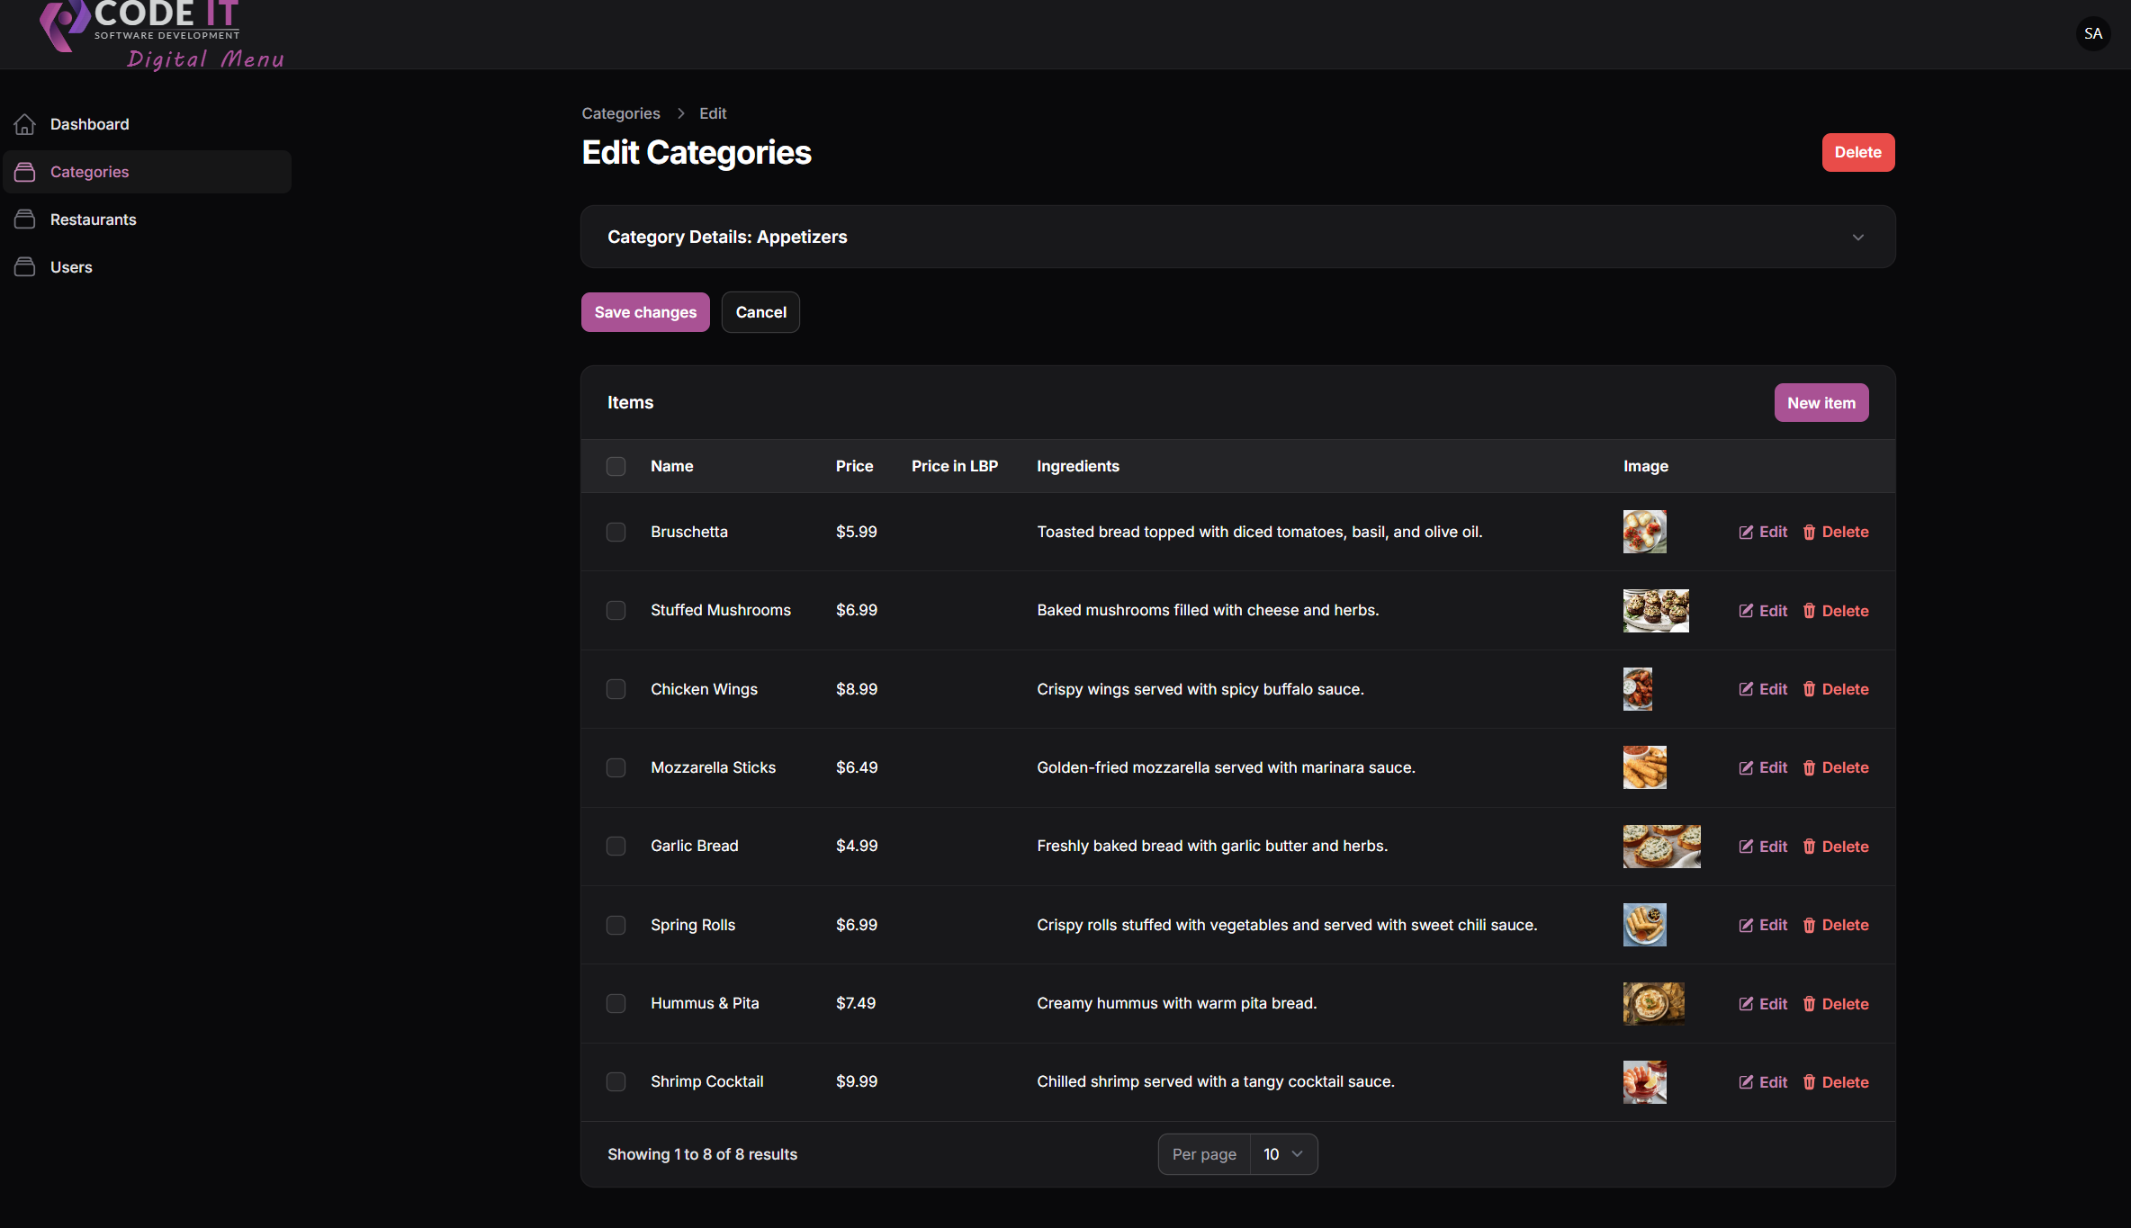Click the Restaurants sidebar icon

[x=25, y=220]
